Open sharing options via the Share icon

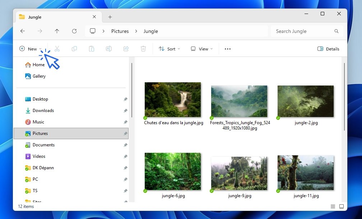point(126,49)
